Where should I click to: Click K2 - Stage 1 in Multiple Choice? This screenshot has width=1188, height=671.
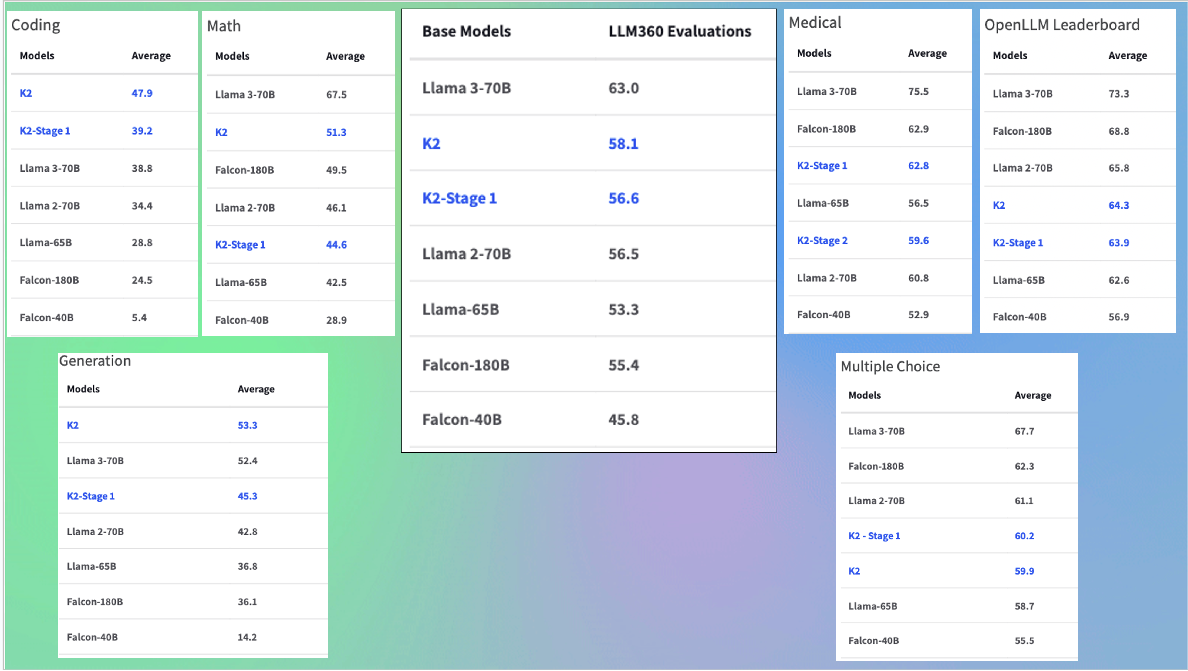875,536
